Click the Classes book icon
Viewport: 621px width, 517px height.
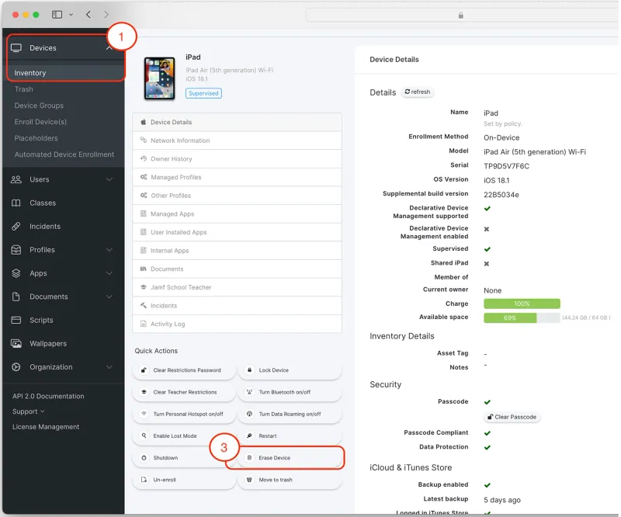pos(16,203)
